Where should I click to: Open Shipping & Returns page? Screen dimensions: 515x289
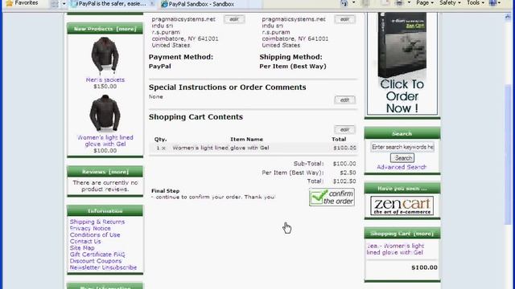97,222
